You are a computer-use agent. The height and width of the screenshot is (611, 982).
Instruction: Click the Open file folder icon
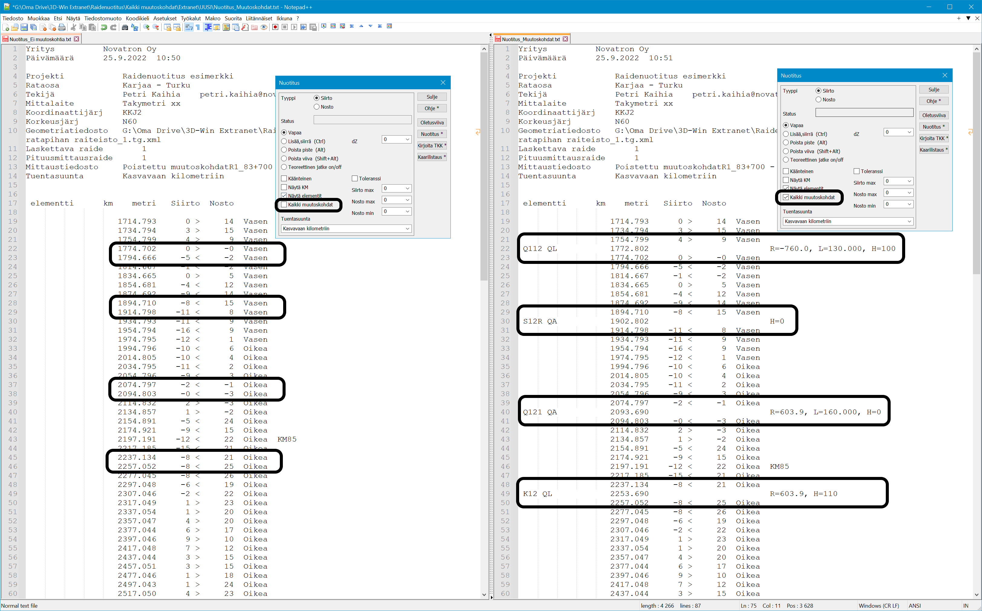click(x=15, y=27)
